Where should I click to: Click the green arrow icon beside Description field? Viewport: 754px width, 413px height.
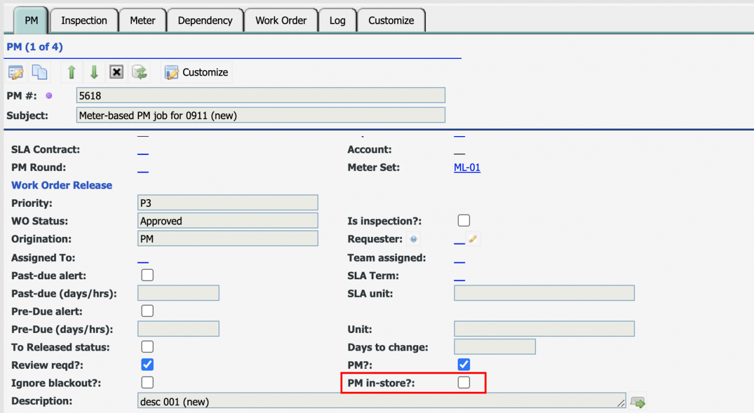[x=637, y=402]
